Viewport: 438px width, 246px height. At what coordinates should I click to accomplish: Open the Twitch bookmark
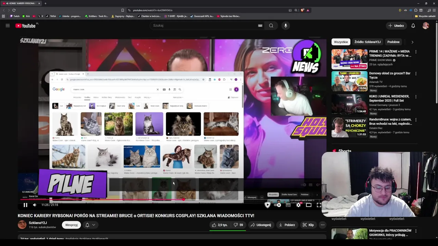(15, 16)
